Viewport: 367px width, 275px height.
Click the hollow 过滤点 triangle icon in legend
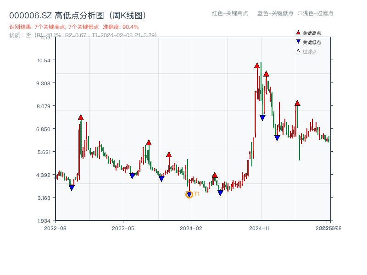tap(298, 50)
